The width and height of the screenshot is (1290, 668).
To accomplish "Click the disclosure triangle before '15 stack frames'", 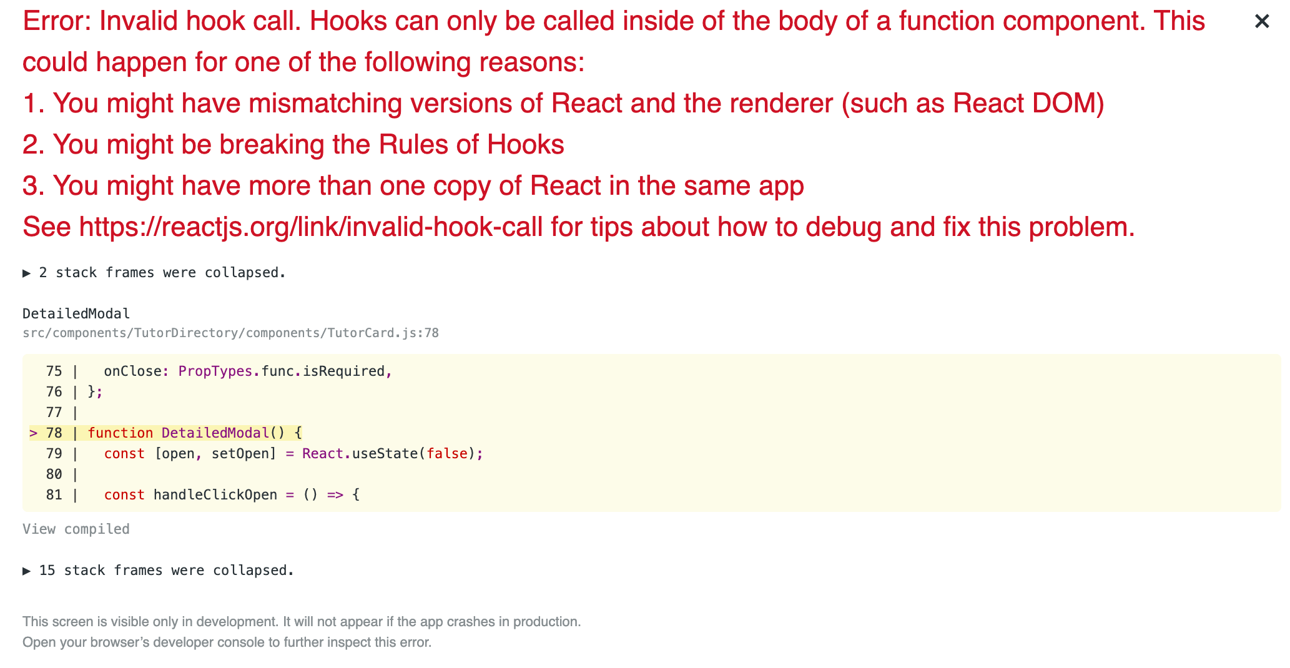I will 27,569.
